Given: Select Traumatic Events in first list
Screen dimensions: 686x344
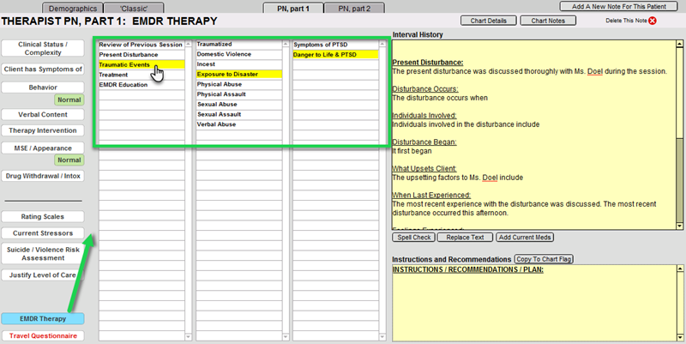Looking at the screenshot, I should (139, 64).
